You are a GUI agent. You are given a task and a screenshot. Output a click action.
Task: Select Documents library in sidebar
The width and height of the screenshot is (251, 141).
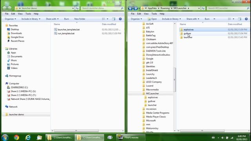pyautogui.click(x=16, y=56)
